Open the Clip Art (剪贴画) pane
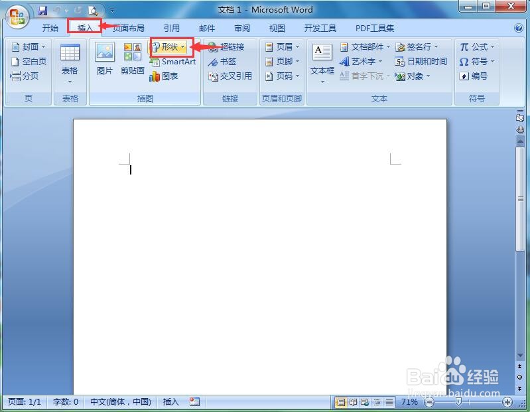The image size is (530, 412). click(x=133, y=58)
